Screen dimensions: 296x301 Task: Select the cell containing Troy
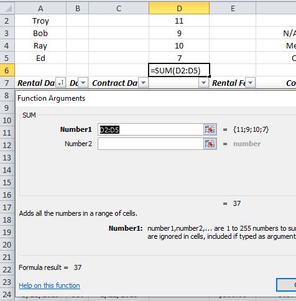(x=40, y=21)
